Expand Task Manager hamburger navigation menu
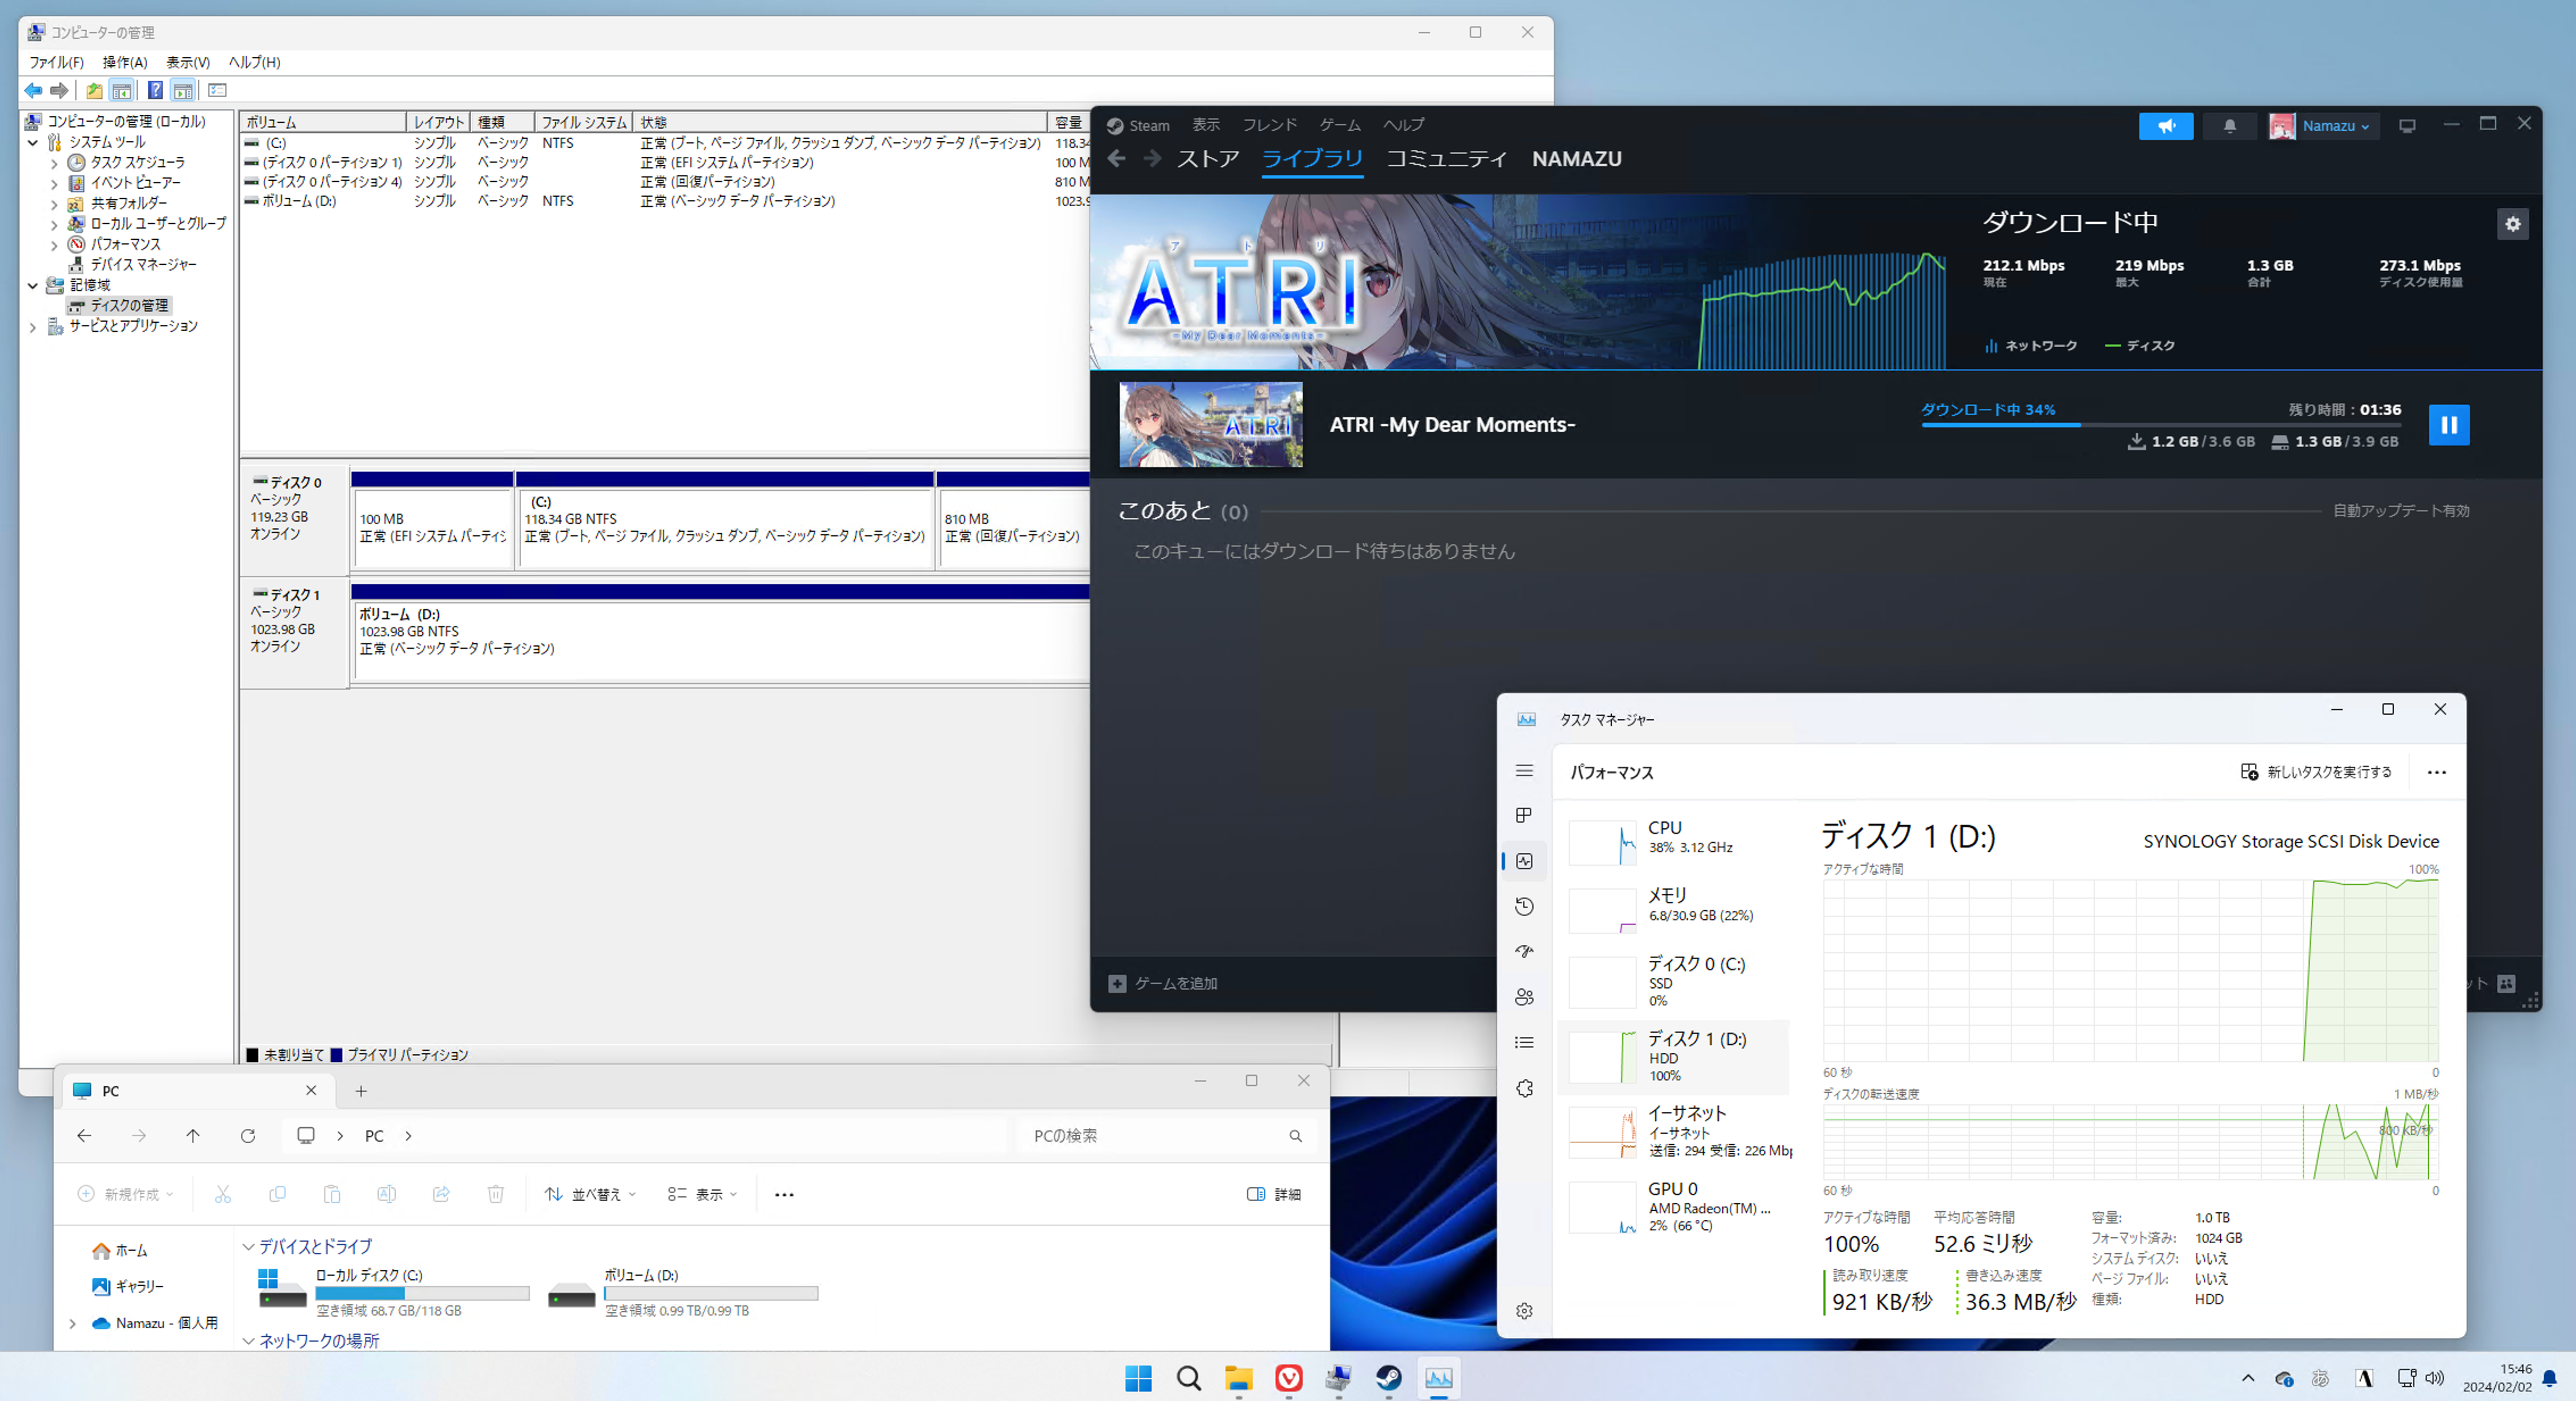Image resolution: width=2576 pixels, height=1401 pixels. click(x=1524, y=770)
